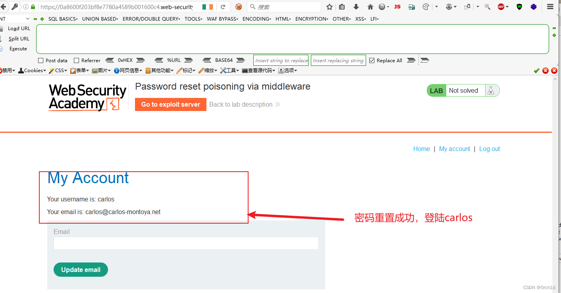Reload the page with the refresh icon

click(x=223, y=7)
